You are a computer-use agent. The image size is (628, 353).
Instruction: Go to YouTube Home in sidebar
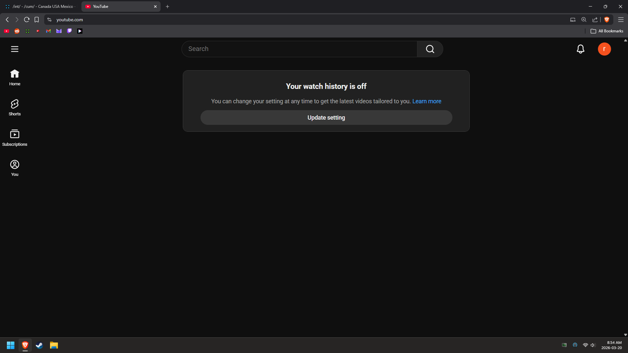click(14, 77)
